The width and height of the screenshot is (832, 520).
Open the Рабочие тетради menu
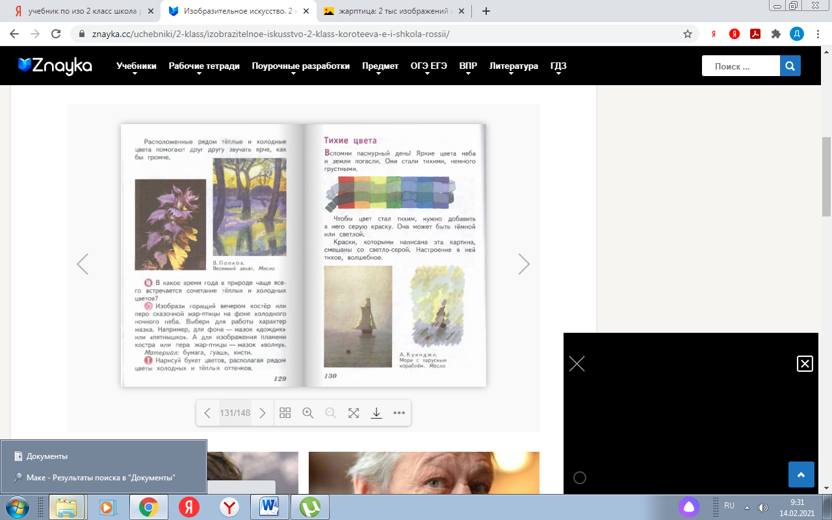204,66
